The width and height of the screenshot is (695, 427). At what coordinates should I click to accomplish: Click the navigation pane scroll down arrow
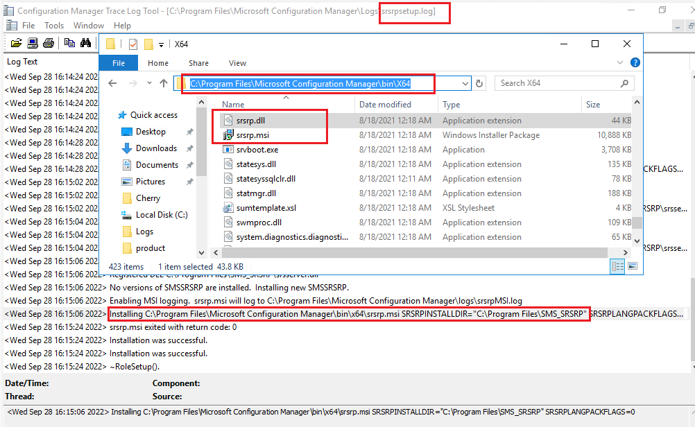(x=202, y=253)
